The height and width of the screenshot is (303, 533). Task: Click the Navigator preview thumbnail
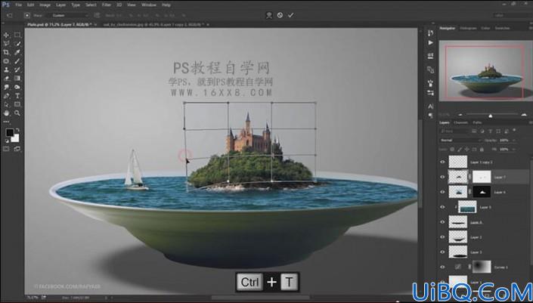point(485,71)
